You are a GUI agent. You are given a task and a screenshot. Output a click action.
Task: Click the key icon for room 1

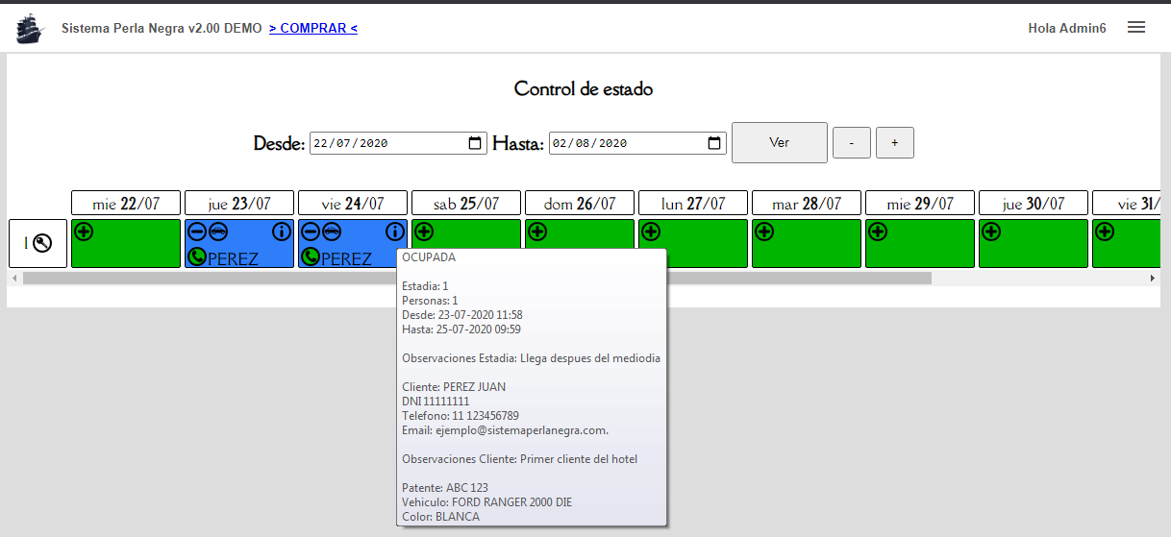pos(41,244)
